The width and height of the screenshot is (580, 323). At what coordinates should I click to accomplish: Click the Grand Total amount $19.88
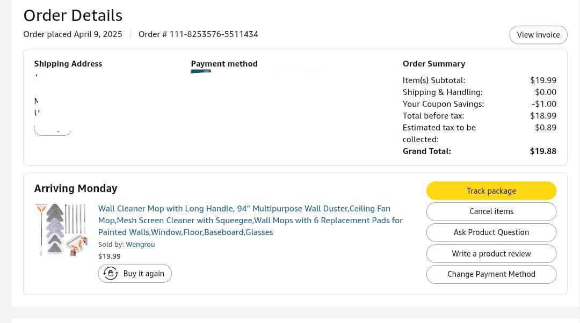coord(543,151)
